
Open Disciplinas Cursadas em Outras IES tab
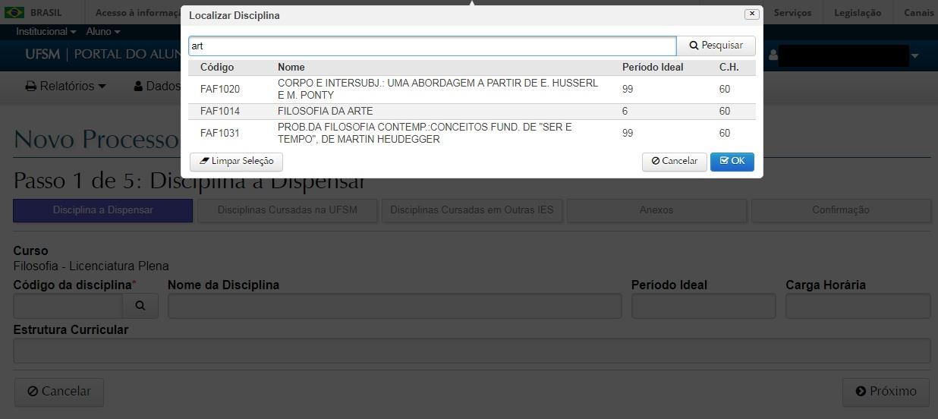[x=471, y=210]
